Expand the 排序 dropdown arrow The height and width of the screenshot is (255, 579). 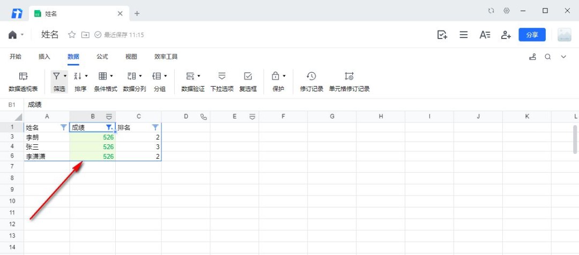click(86, 76)
